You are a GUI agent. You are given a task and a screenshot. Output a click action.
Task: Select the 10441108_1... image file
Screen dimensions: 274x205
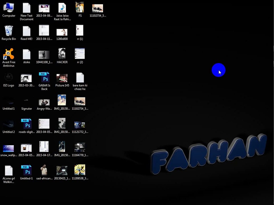(44, 57)
